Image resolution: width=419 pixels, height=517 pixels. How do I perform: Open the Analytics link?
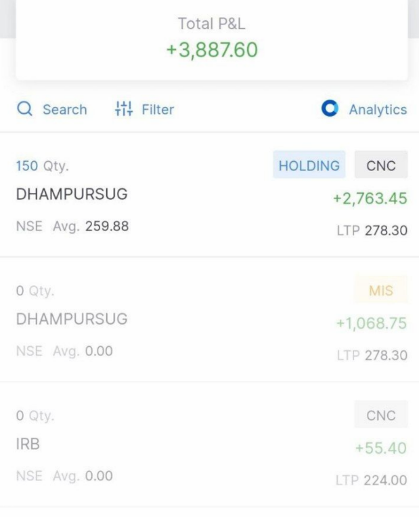click(x=378, y=110)
